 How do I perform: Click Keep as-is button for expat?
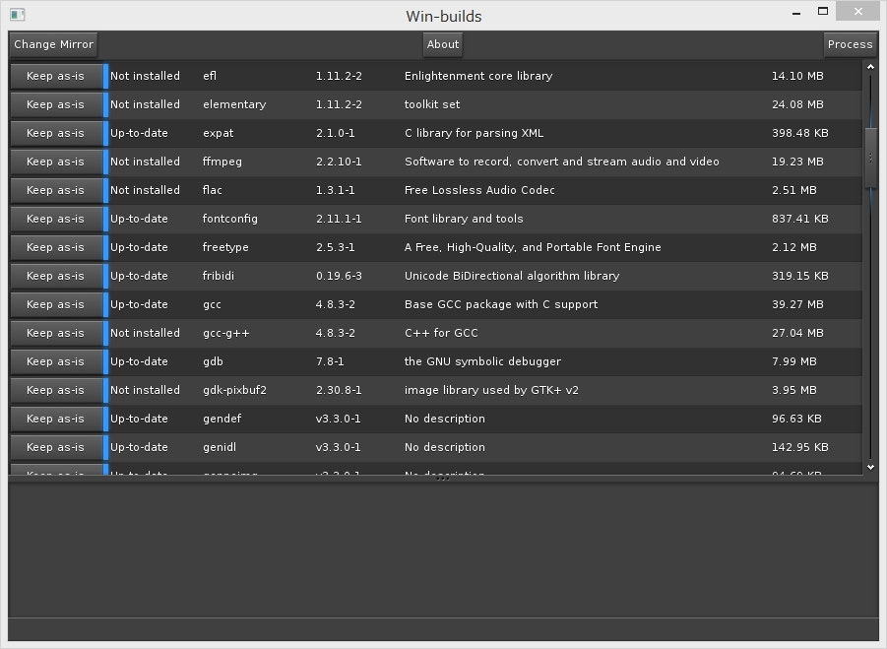coord(56,133)
